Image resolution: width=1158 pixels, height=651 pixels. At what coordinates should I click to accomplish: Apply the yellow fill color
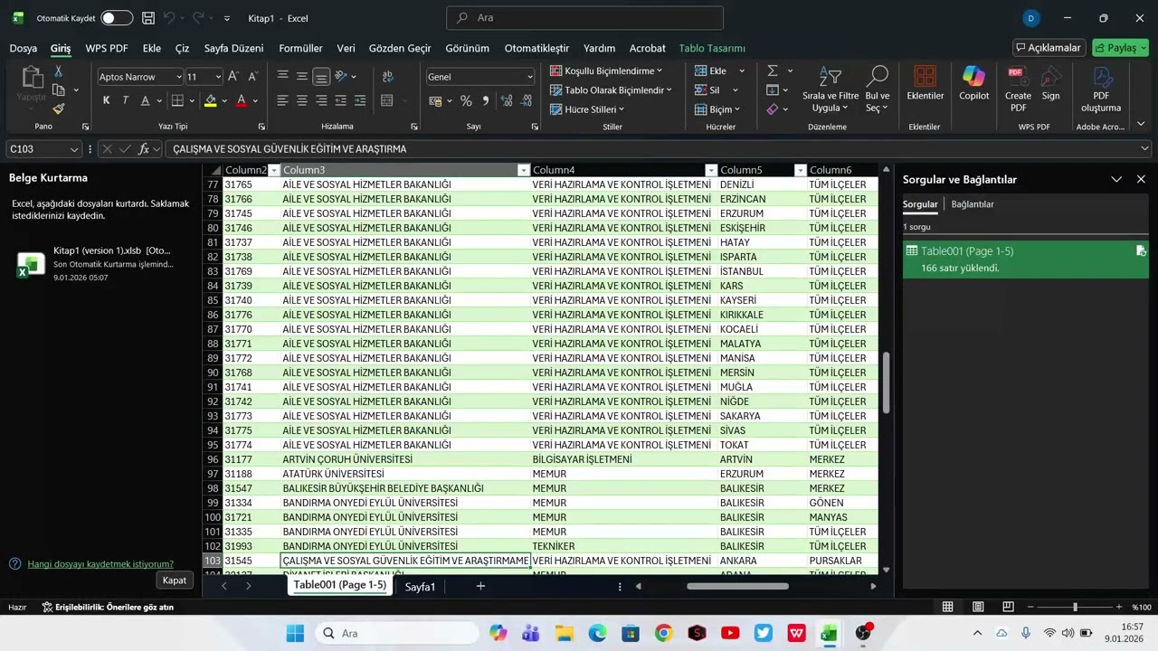(211, 100)
